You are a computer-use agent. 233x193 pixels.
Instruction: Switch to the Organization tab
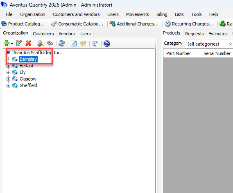[16, 33]
